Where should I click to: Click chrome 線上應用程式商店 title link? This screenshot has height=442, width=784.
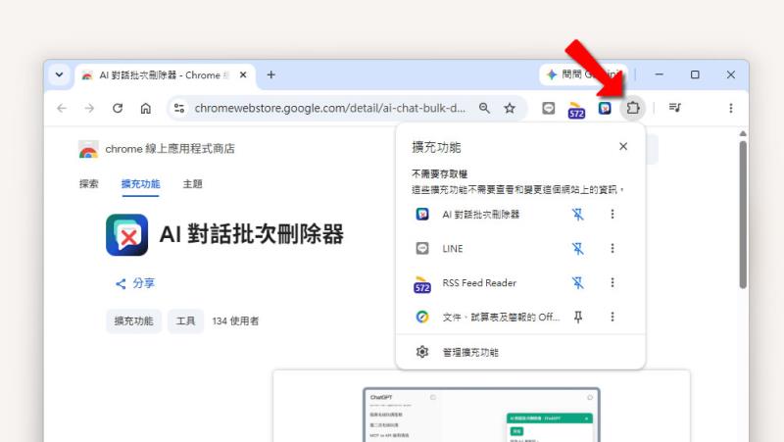pos(170,149)
